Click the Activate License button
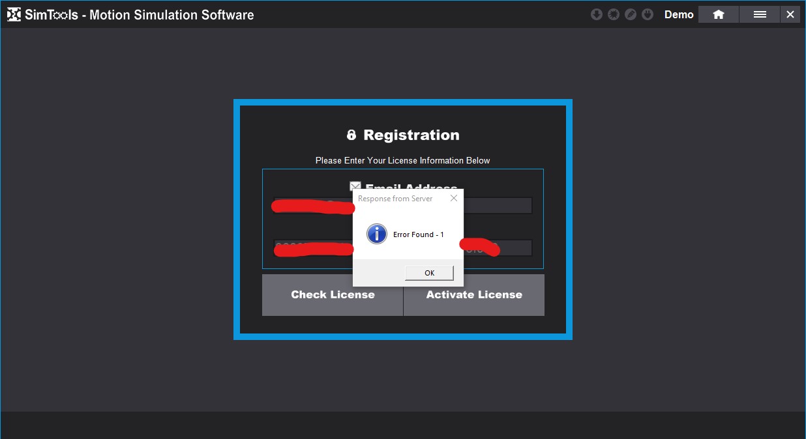This screenshot has height=439, width=806. point(474,295)
